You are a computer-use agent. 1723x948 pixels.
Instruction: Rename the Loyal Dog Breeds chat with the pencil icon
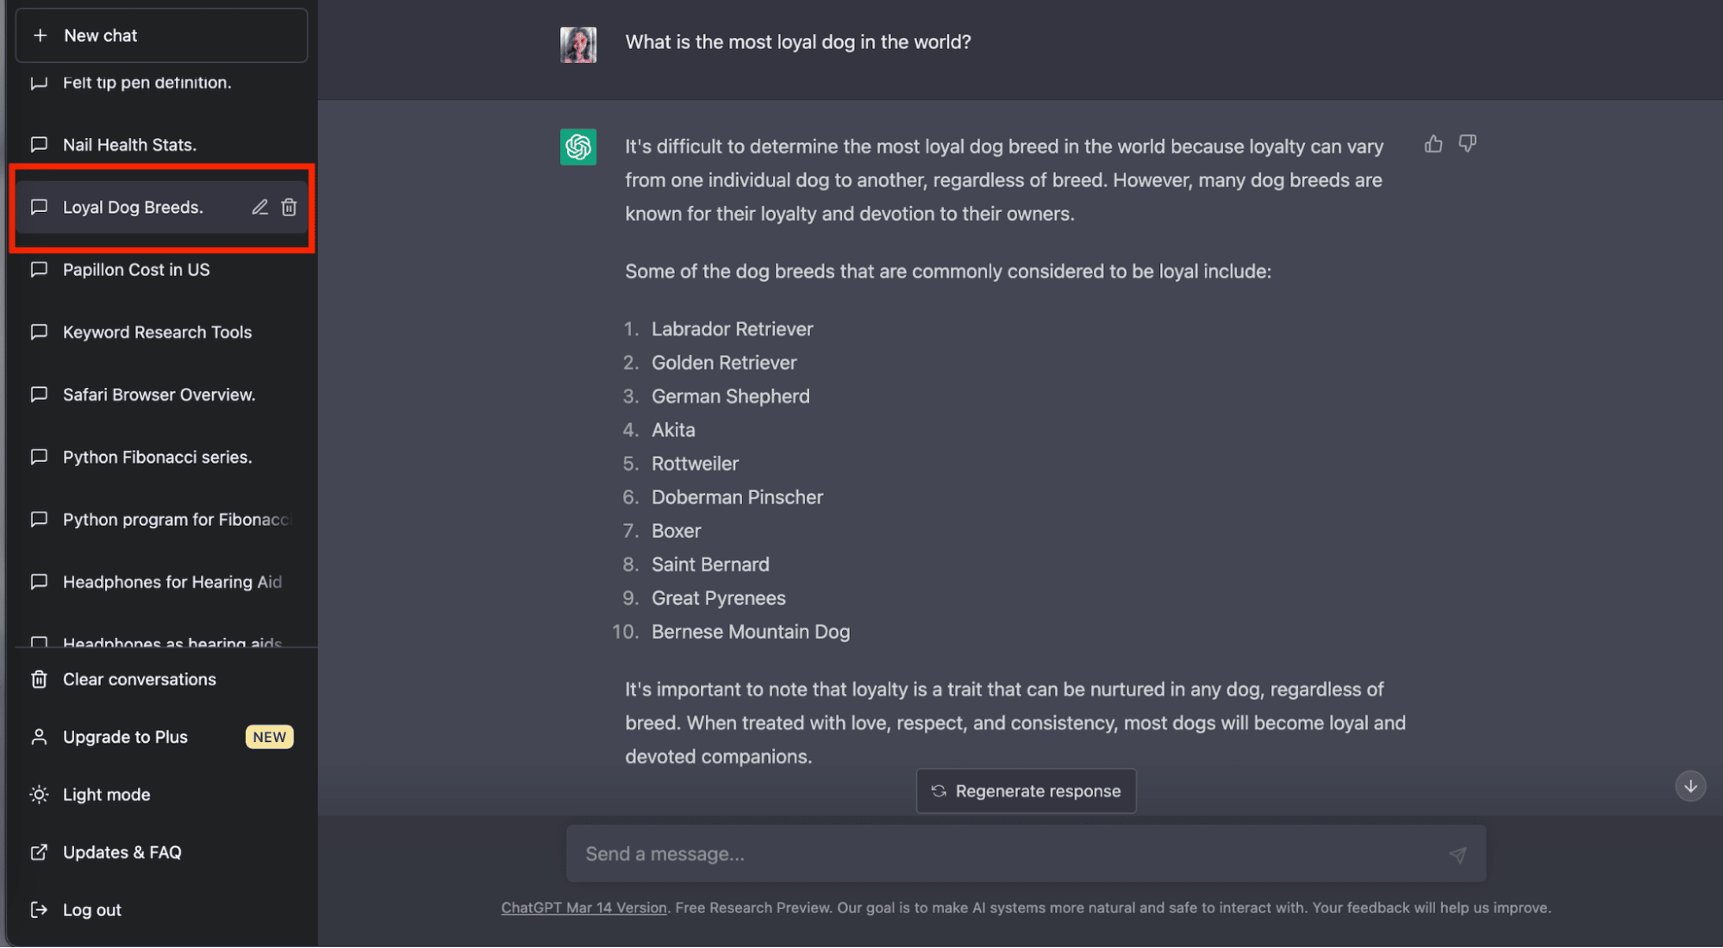click(259, 207)
